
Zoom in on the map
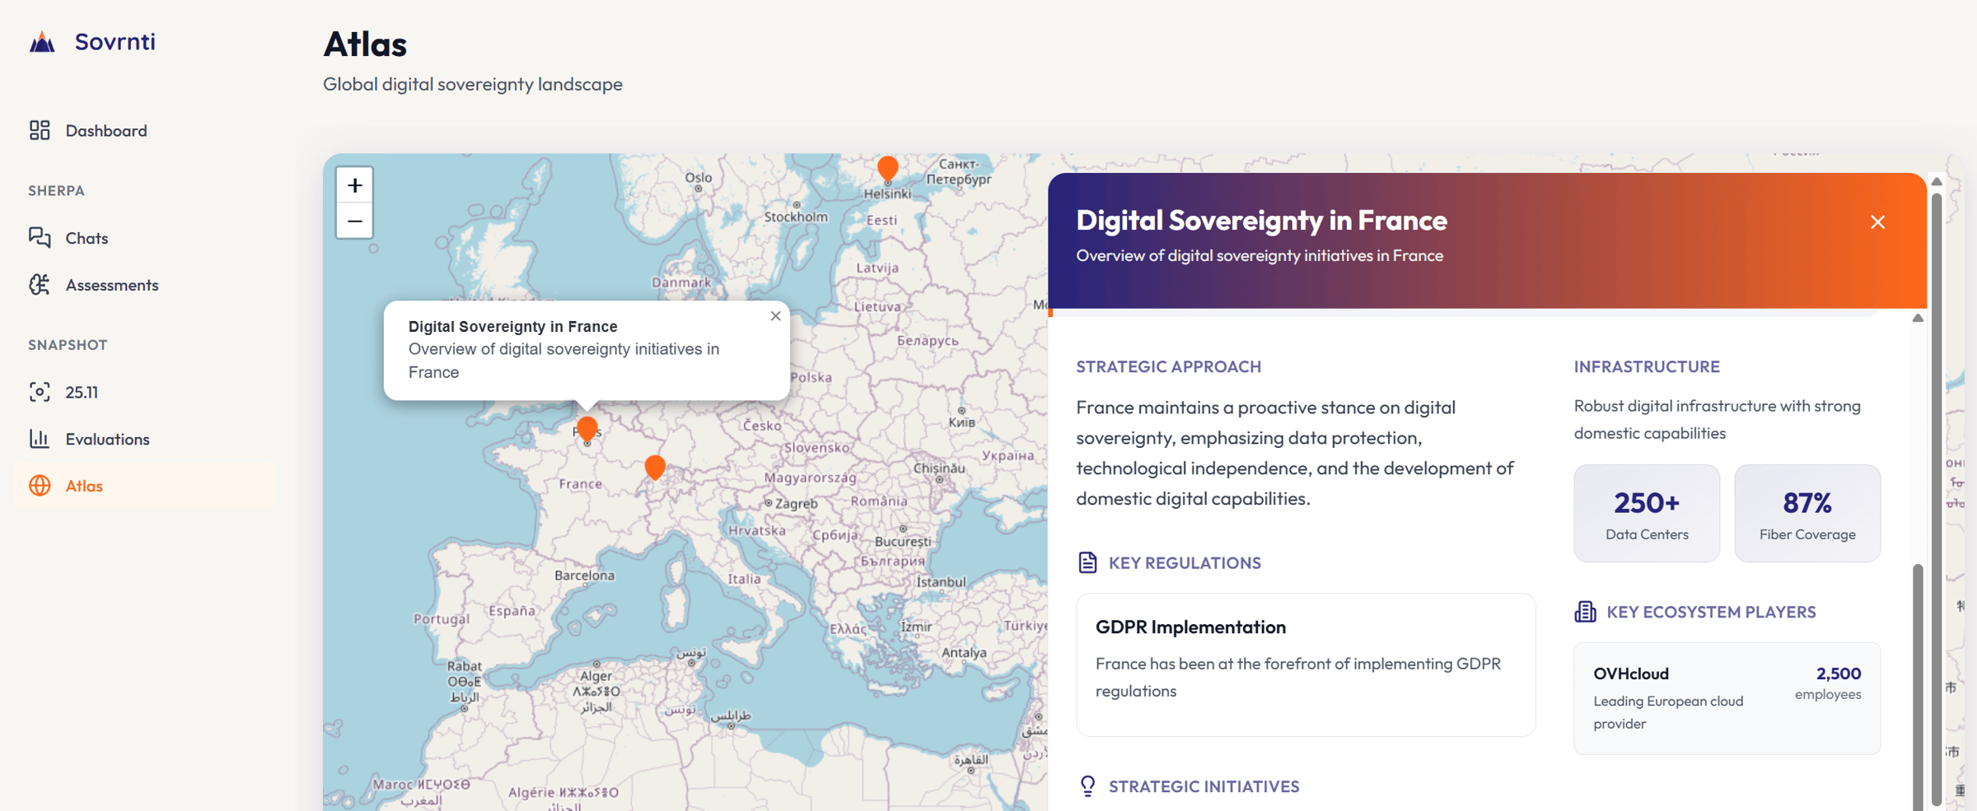(x=354, y=185)
